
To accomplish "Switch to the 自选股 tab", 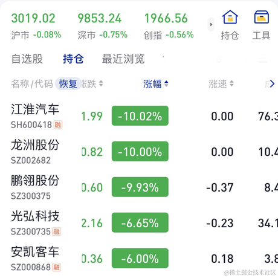I will click(x=27, y=59).
